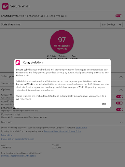Screen dimensions: 125x167
Task: Open the Last 30 days timeframe dropdown
Action: tap(112, 25)
